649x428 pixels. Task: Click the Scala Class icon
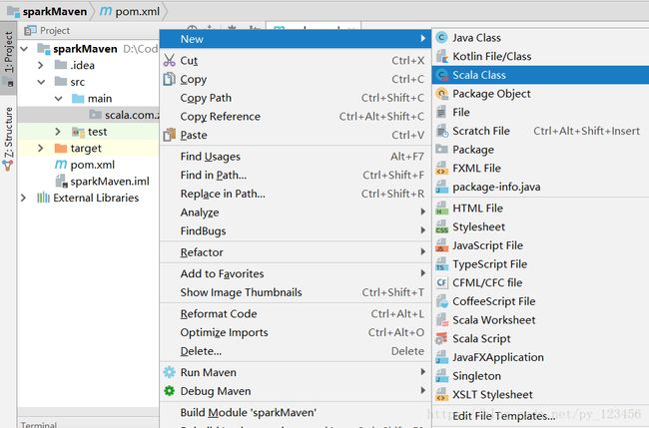pos(442,75)
